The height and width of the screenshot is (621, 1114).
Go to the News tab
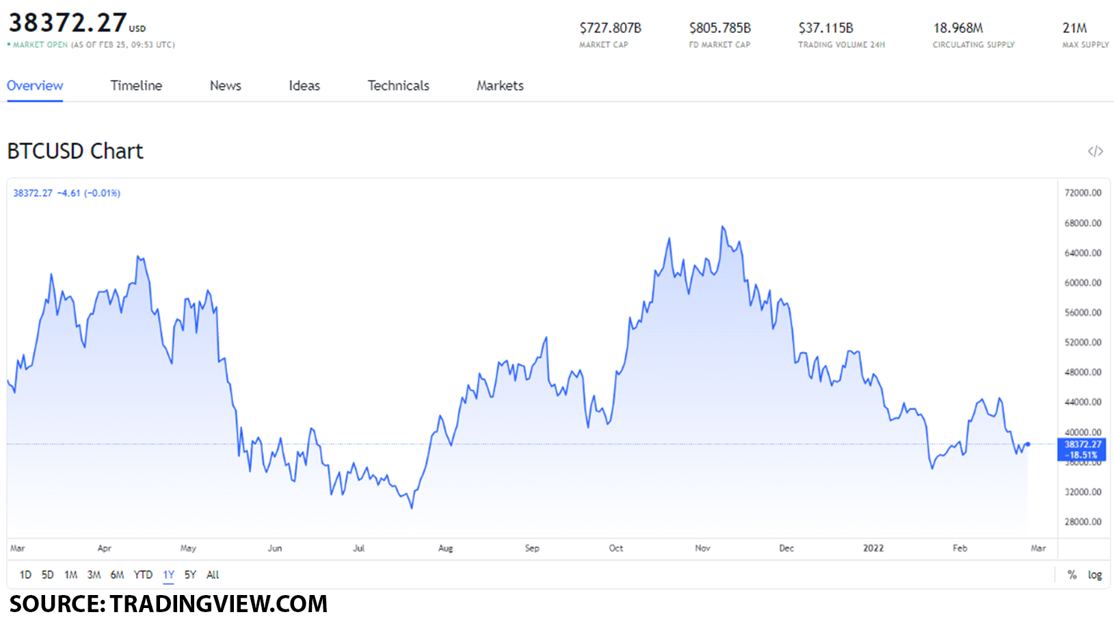pos(225,85)
